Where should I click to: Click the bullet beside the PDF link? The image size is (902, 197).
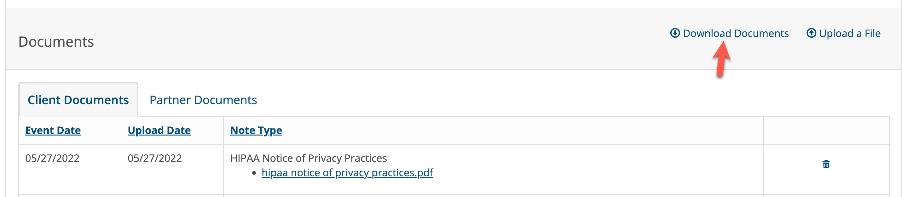point(254,173)
